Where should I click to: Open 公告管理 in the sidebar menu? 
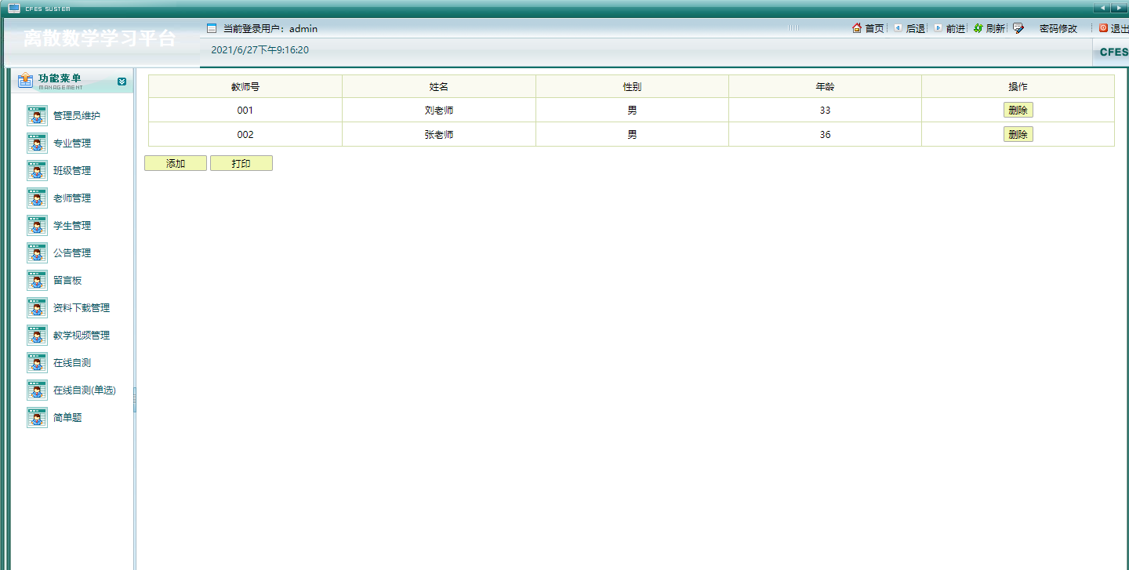click(x=72, y=253)
